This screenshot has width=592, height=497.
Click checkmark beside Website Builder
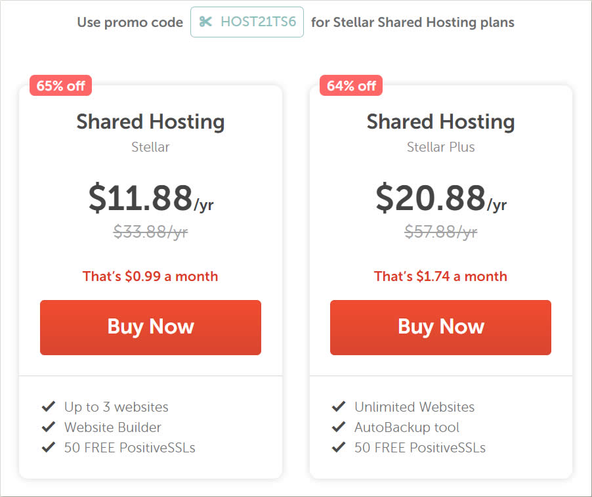tap(49, 427)
